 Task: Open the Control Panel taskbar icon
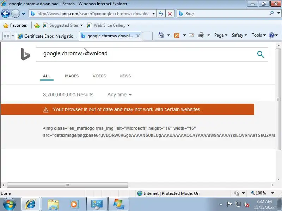(x=97, y=204)
